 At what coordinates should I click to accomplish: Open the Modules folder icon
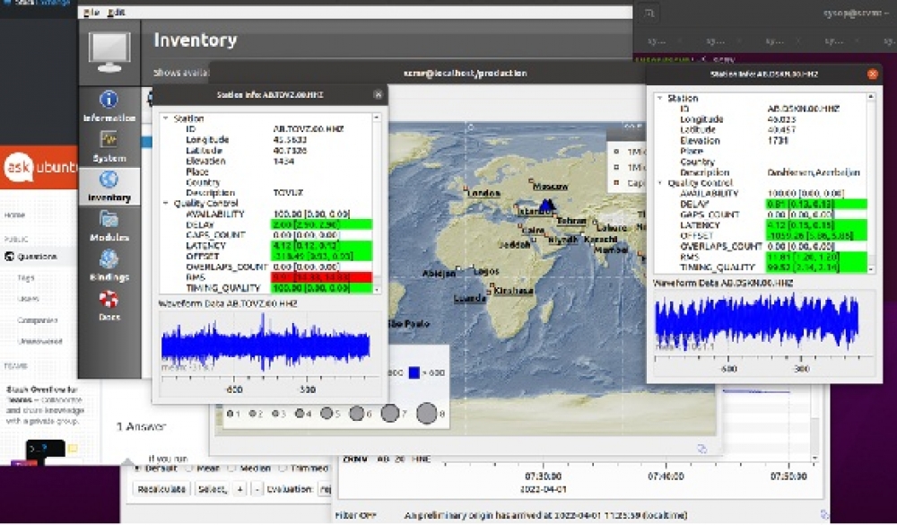click(109, 219)
